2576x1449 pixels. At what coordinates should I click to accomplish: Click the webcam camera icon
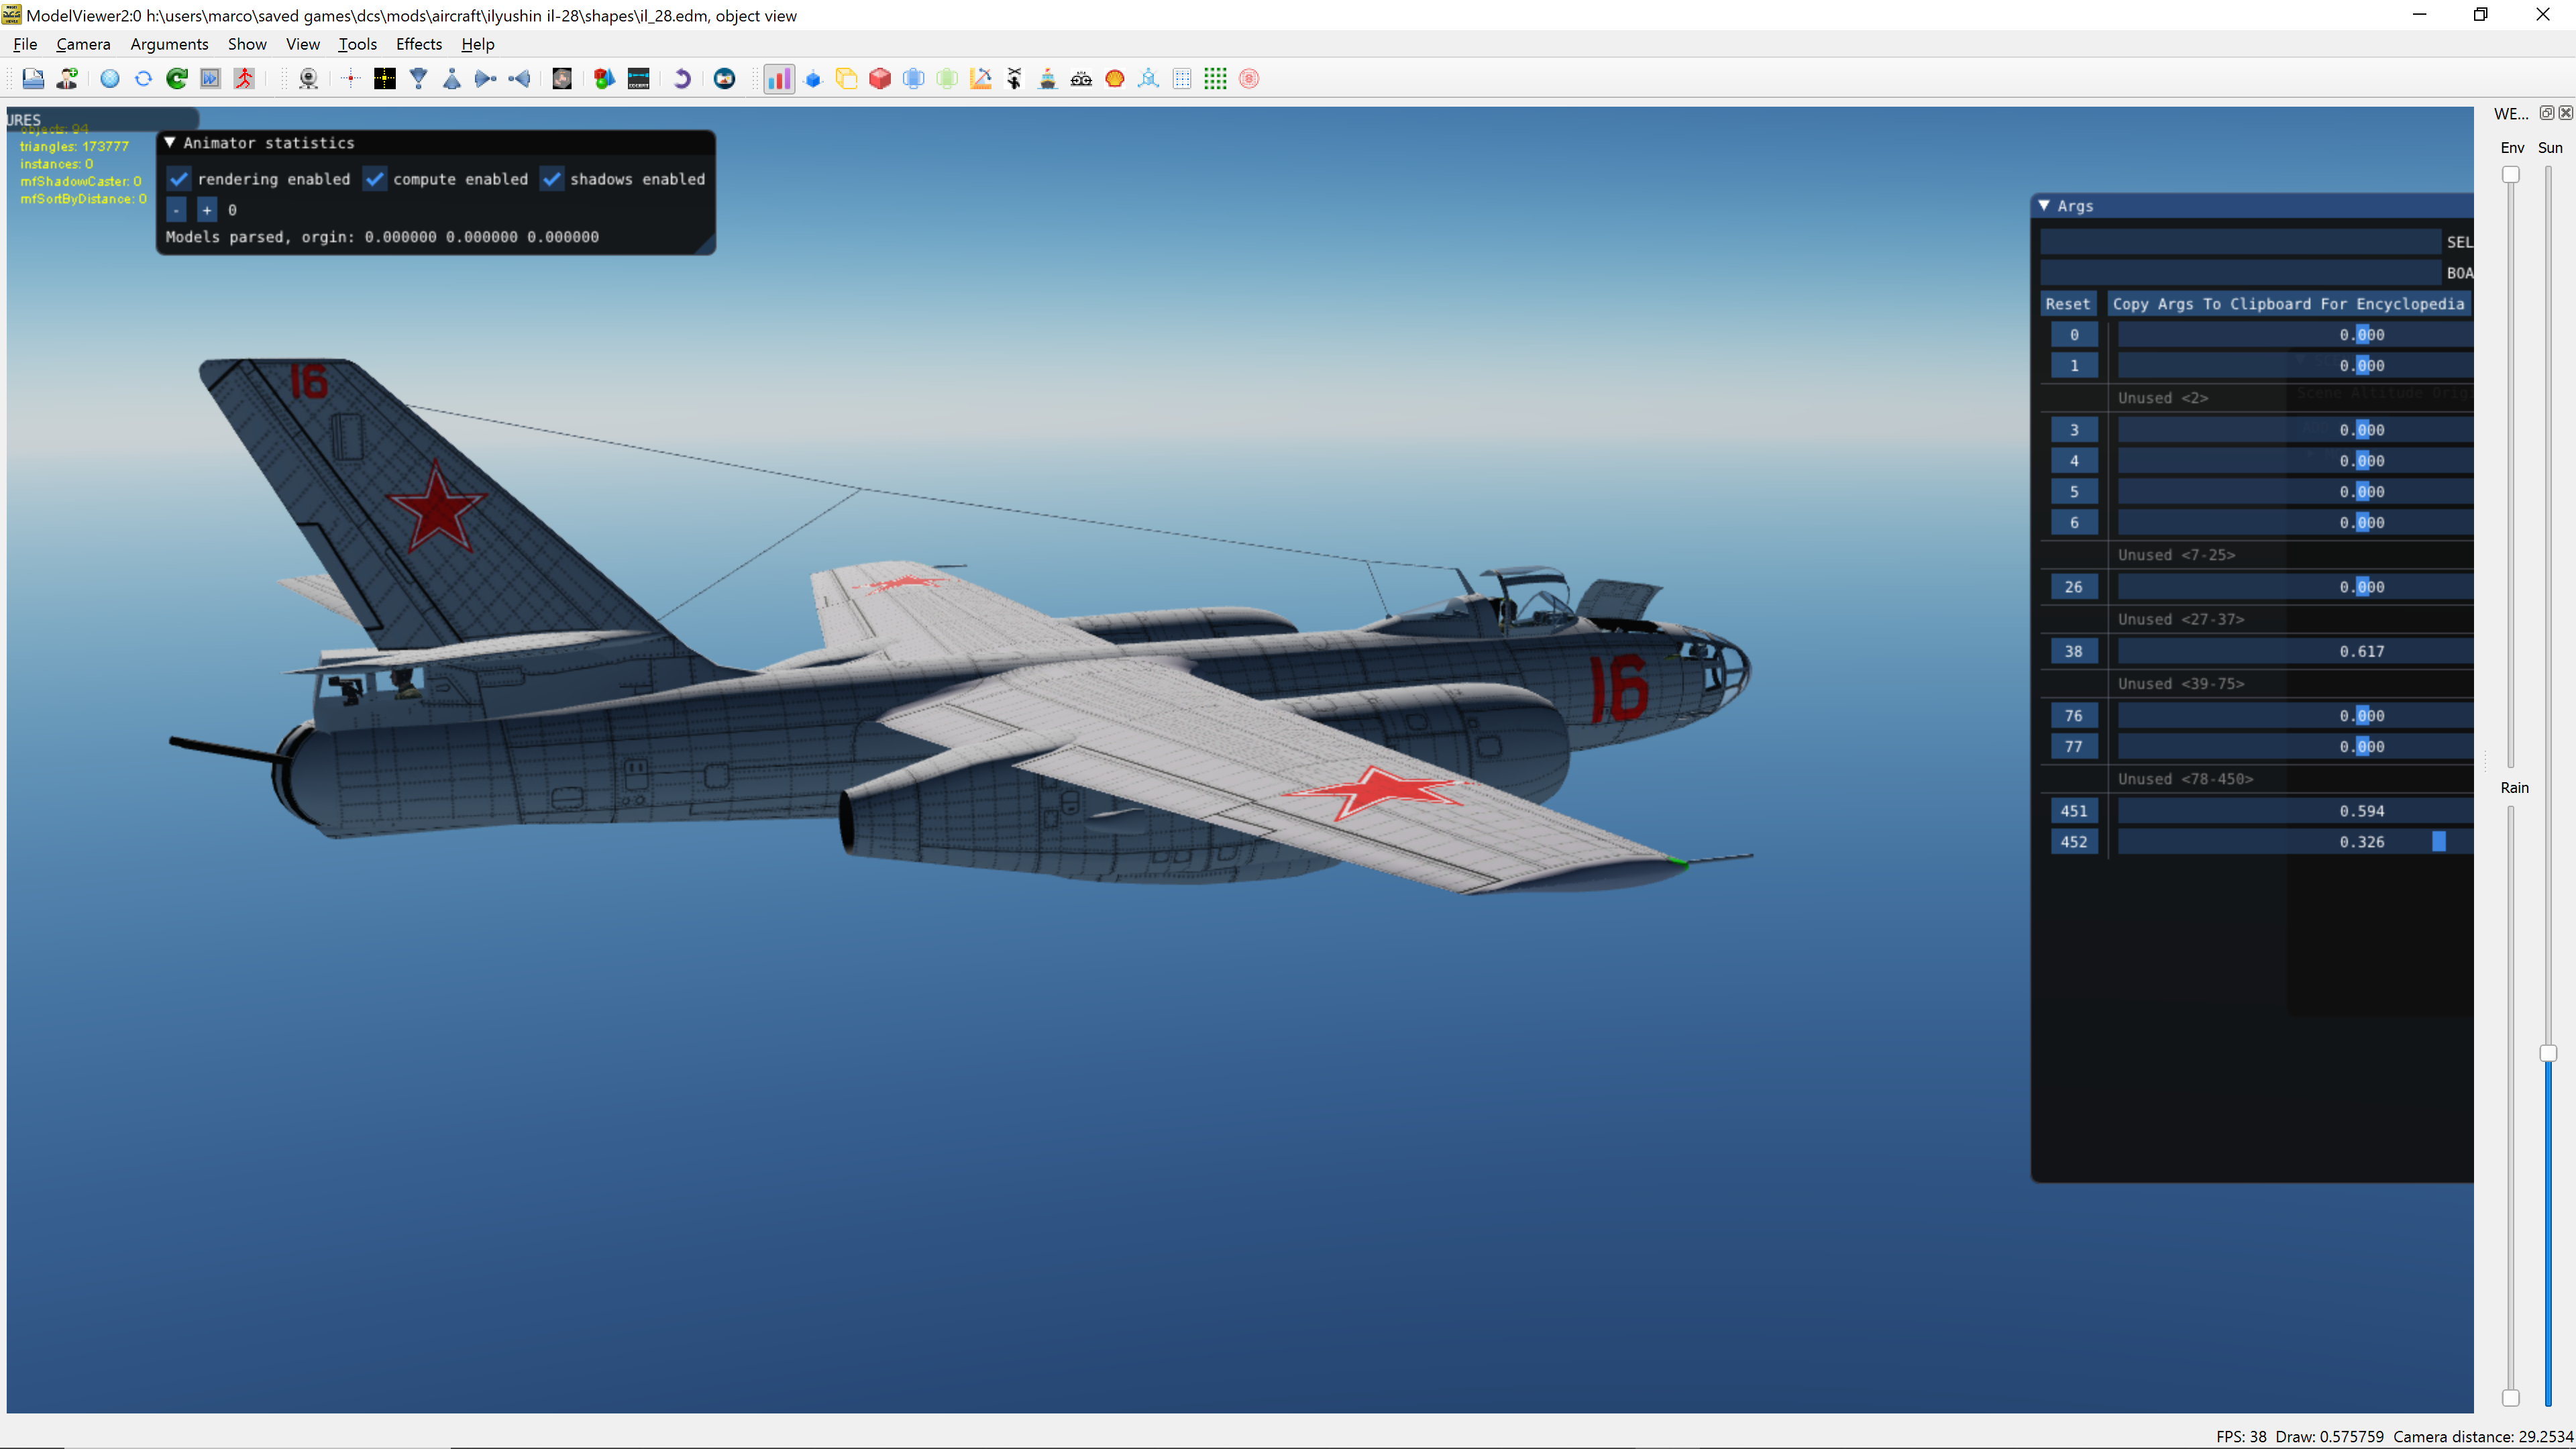coord(308,79)
